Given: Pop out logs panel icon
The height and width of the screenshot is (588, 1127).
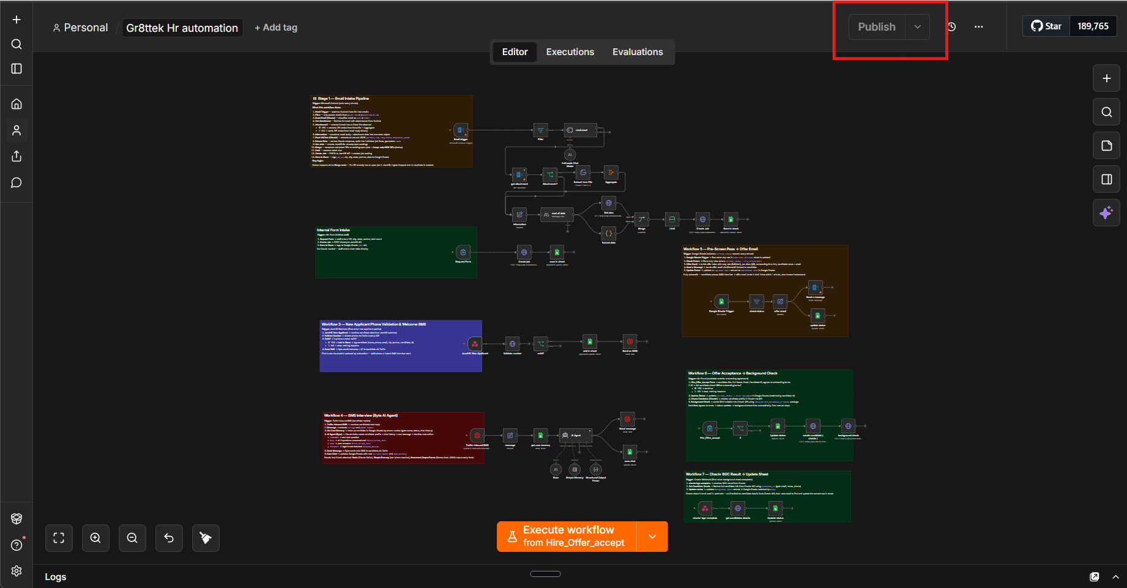Looking at the screenshot, I should (1095, 576).
